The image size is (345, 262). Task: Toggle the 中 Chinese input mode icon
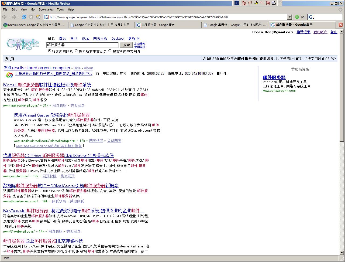click(x=250, y=3)
